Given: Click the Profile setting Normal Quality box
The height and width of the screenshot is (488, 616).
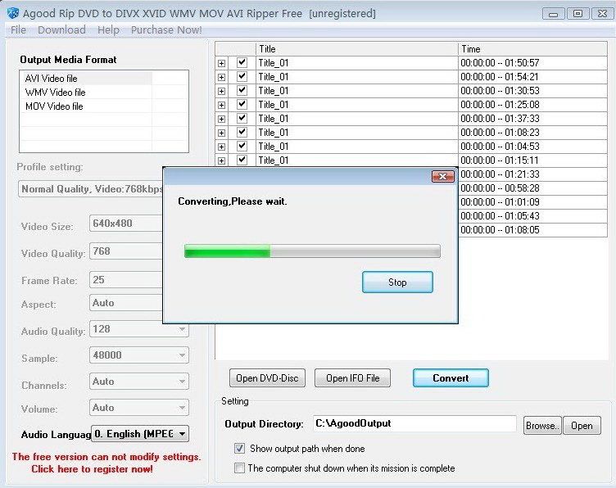Looking at the screenshot, I should pyautogui.click(x=91, y=189).
